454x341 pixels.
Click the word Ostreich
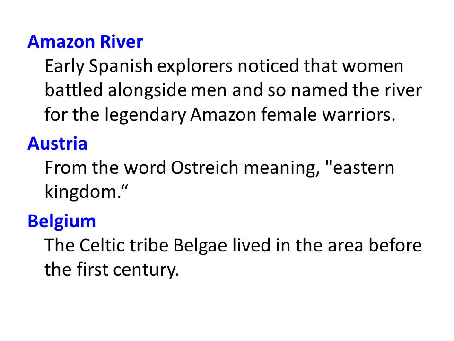(x=204, y=168)
